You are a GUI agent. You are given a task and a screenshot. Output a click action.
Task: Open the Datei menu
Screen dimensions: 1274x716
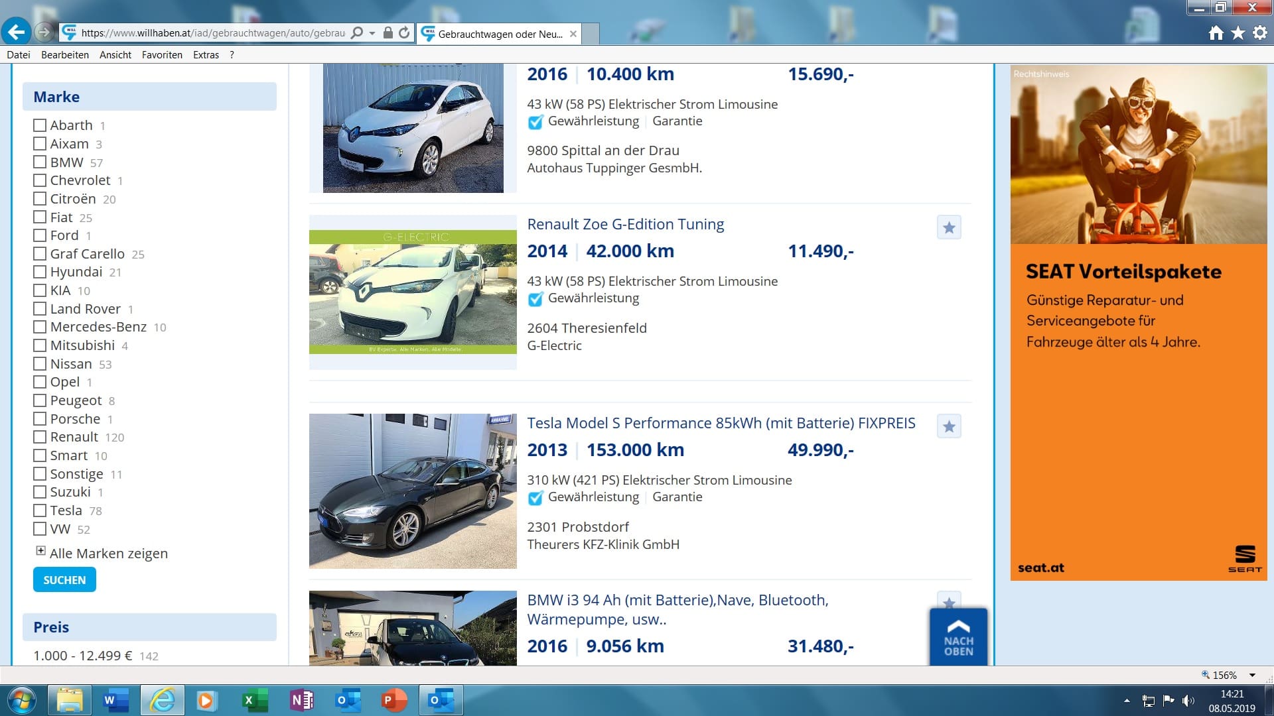pyautogui.click(x=19, y=55)
